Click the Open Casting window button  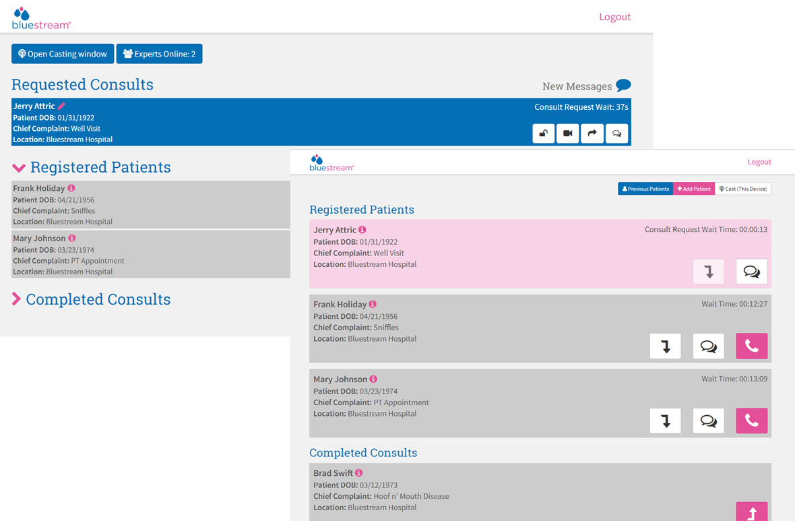63,54
